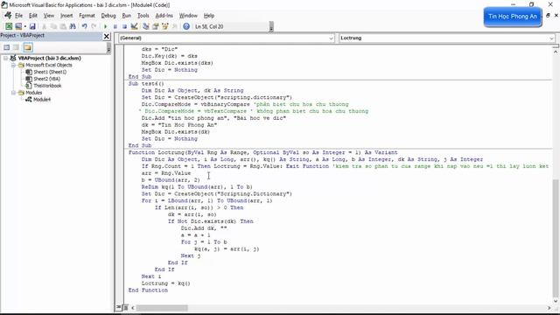Open the View menu

tap(49, 16)
